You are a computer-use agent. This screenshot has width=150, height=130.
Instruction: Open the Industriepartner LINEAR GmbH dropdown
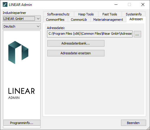(22, 19)
